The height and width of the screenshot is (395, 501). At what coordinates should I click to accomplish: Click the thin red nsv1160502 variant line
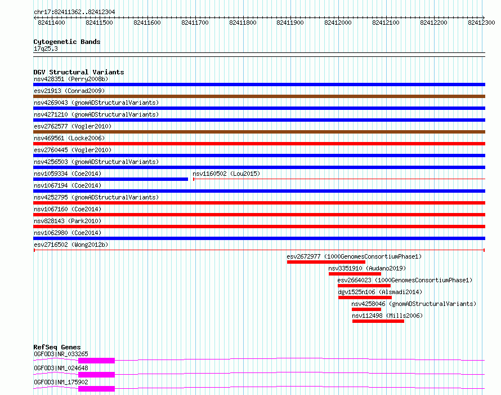click(x=339, y=179)
